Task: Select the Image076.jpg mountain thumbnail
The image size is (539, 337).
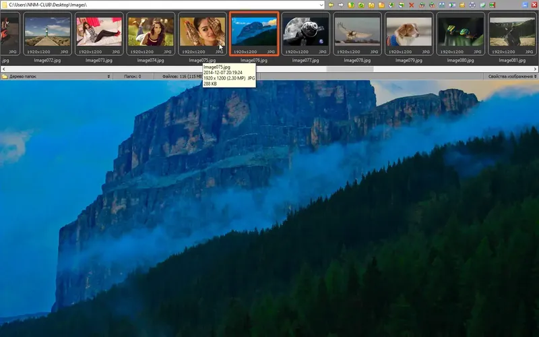Action: [x=254, y=34]
